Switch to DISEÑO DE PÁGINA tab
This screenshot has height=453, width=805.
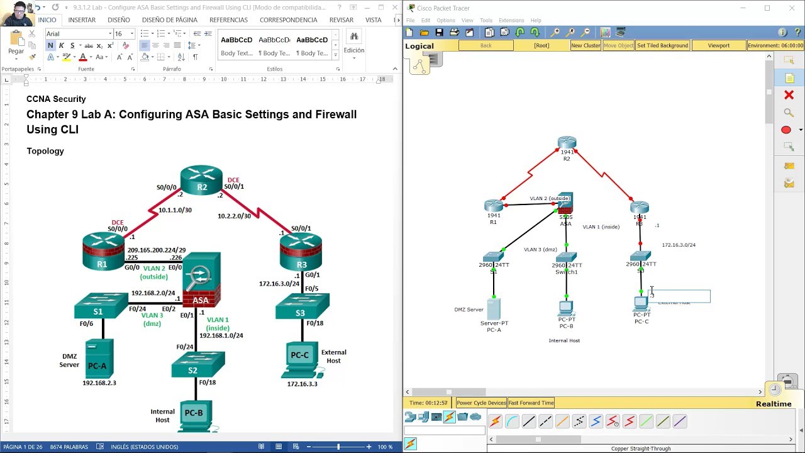169,20
